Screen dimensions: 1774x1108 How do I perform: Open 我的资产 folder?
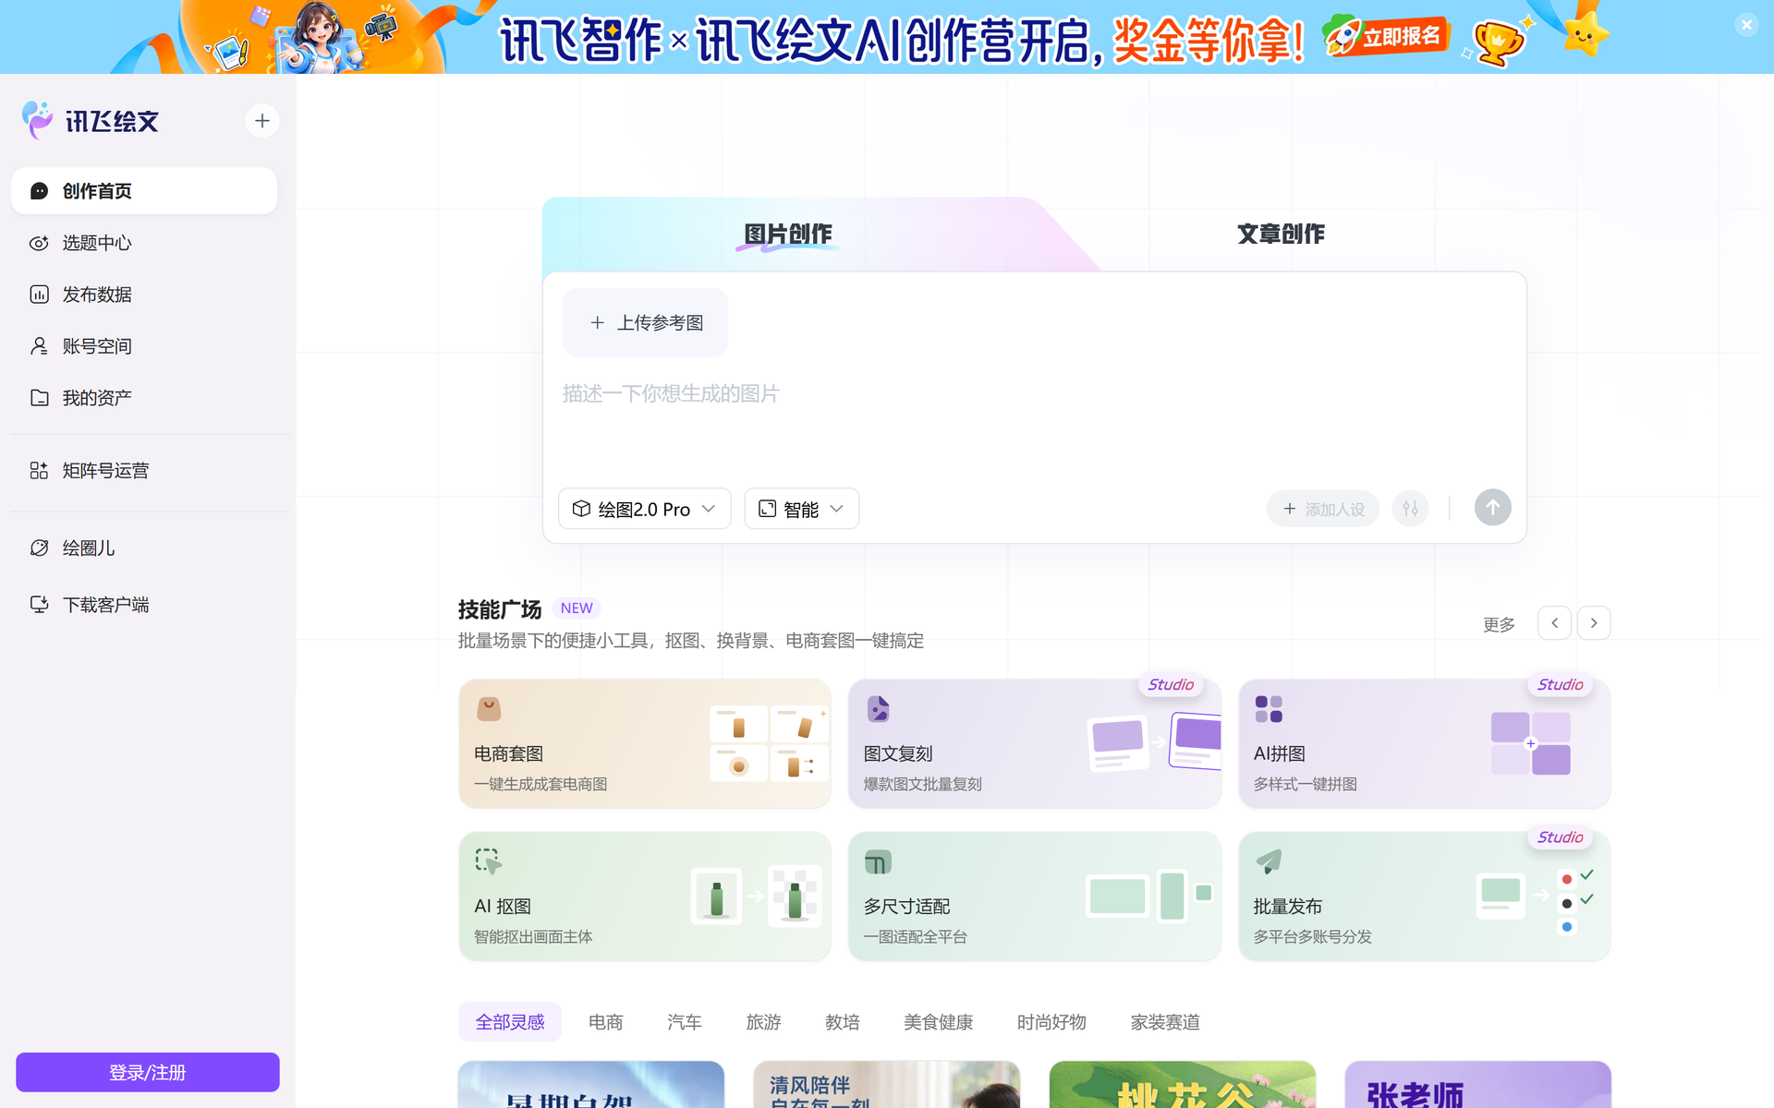click(x=144, y=398)
